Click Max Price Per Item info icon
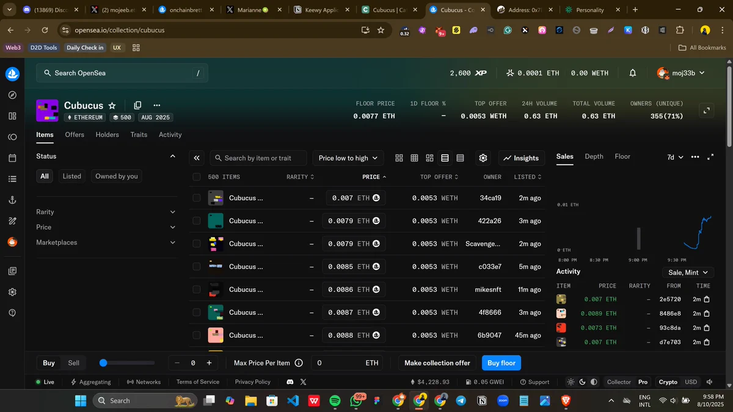This screenshot has width=733, height=412. [299, 363]
